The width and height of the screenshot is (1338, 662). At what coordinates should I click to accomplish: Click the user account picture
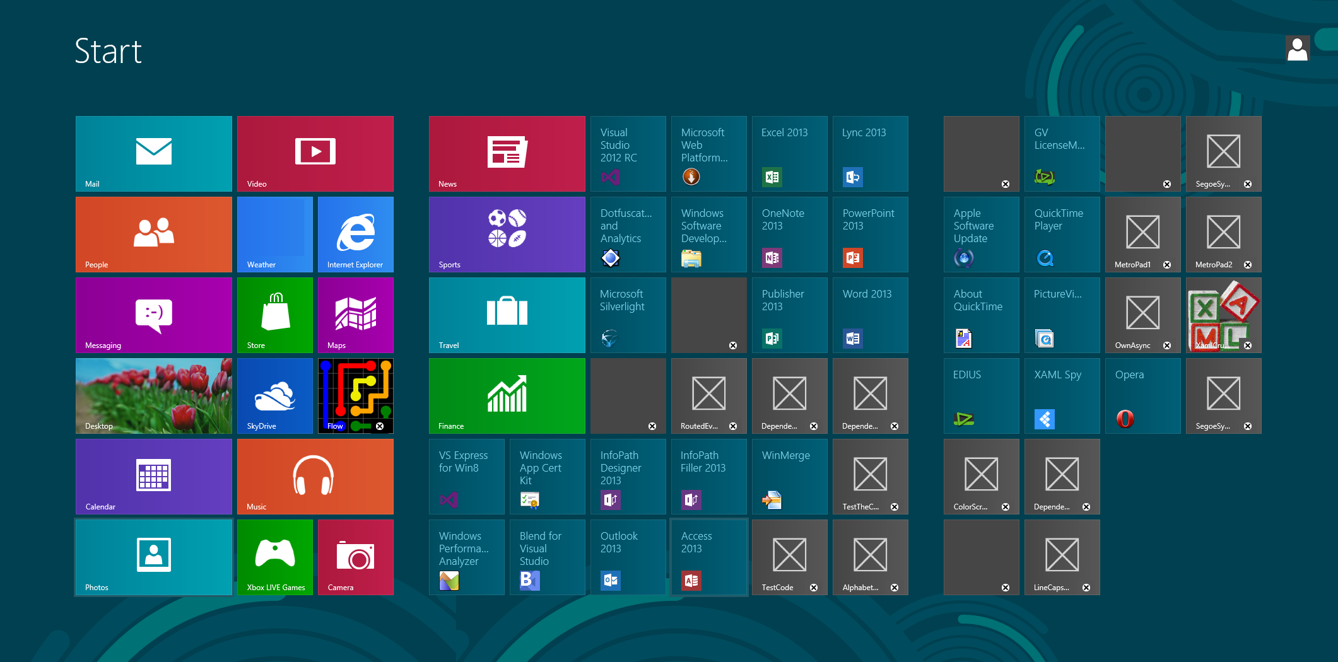(x=1297, y=49)
